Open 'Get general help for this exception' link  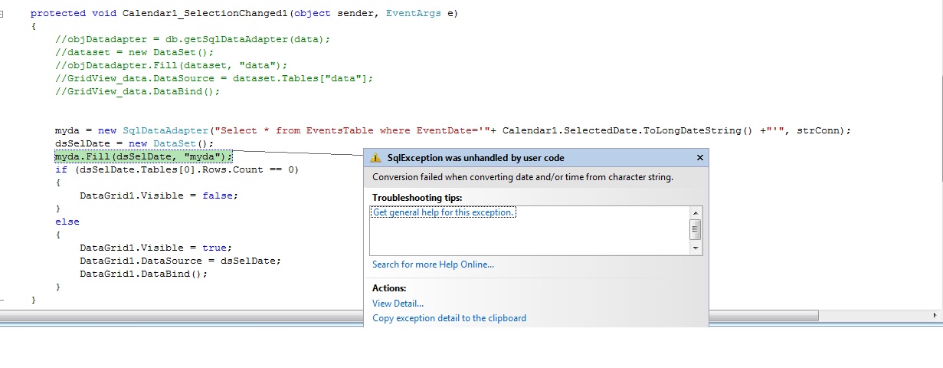443,212
